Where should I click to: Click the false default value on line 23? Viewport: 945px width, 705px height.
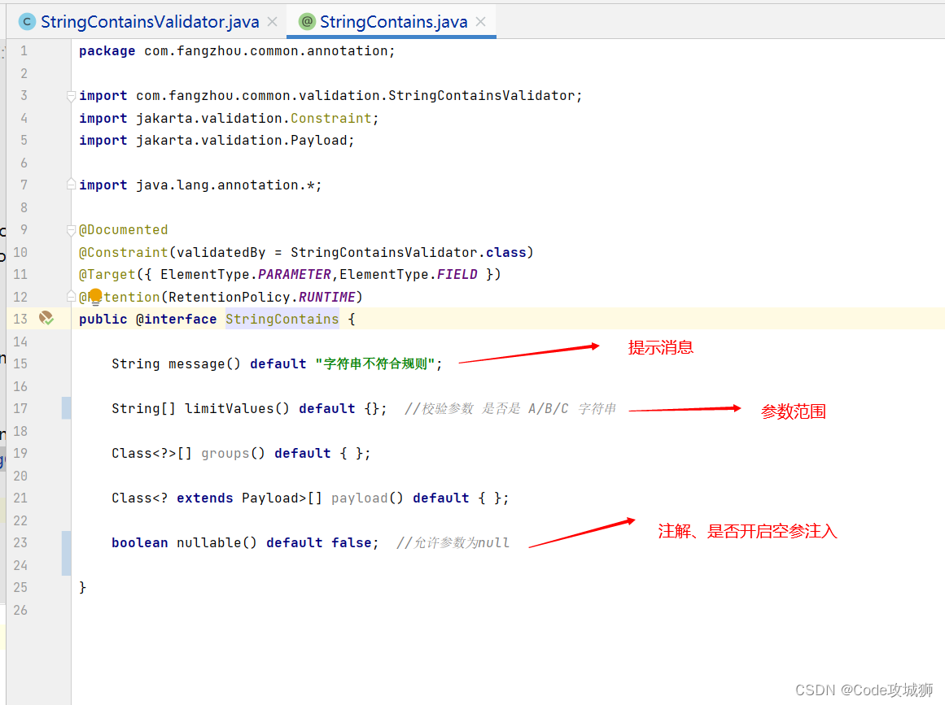click(x=352, y=543)
